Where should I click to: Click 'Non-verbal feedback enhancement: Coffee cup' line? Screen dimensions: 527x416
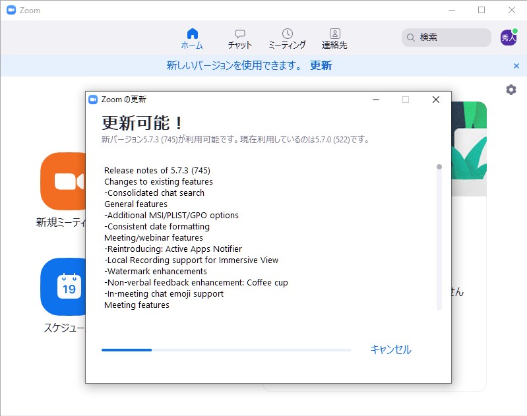click(x=196, y=283)
